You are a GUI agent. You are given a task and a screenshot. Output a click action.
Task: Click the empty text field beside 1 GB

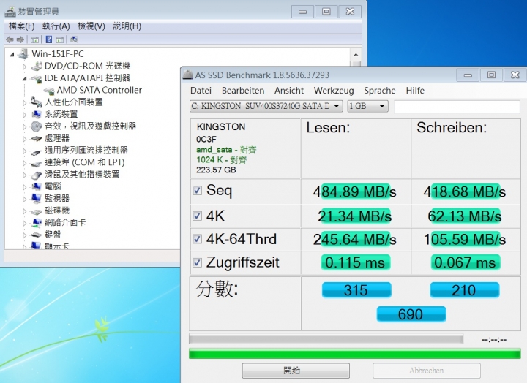tap(457, 107)
